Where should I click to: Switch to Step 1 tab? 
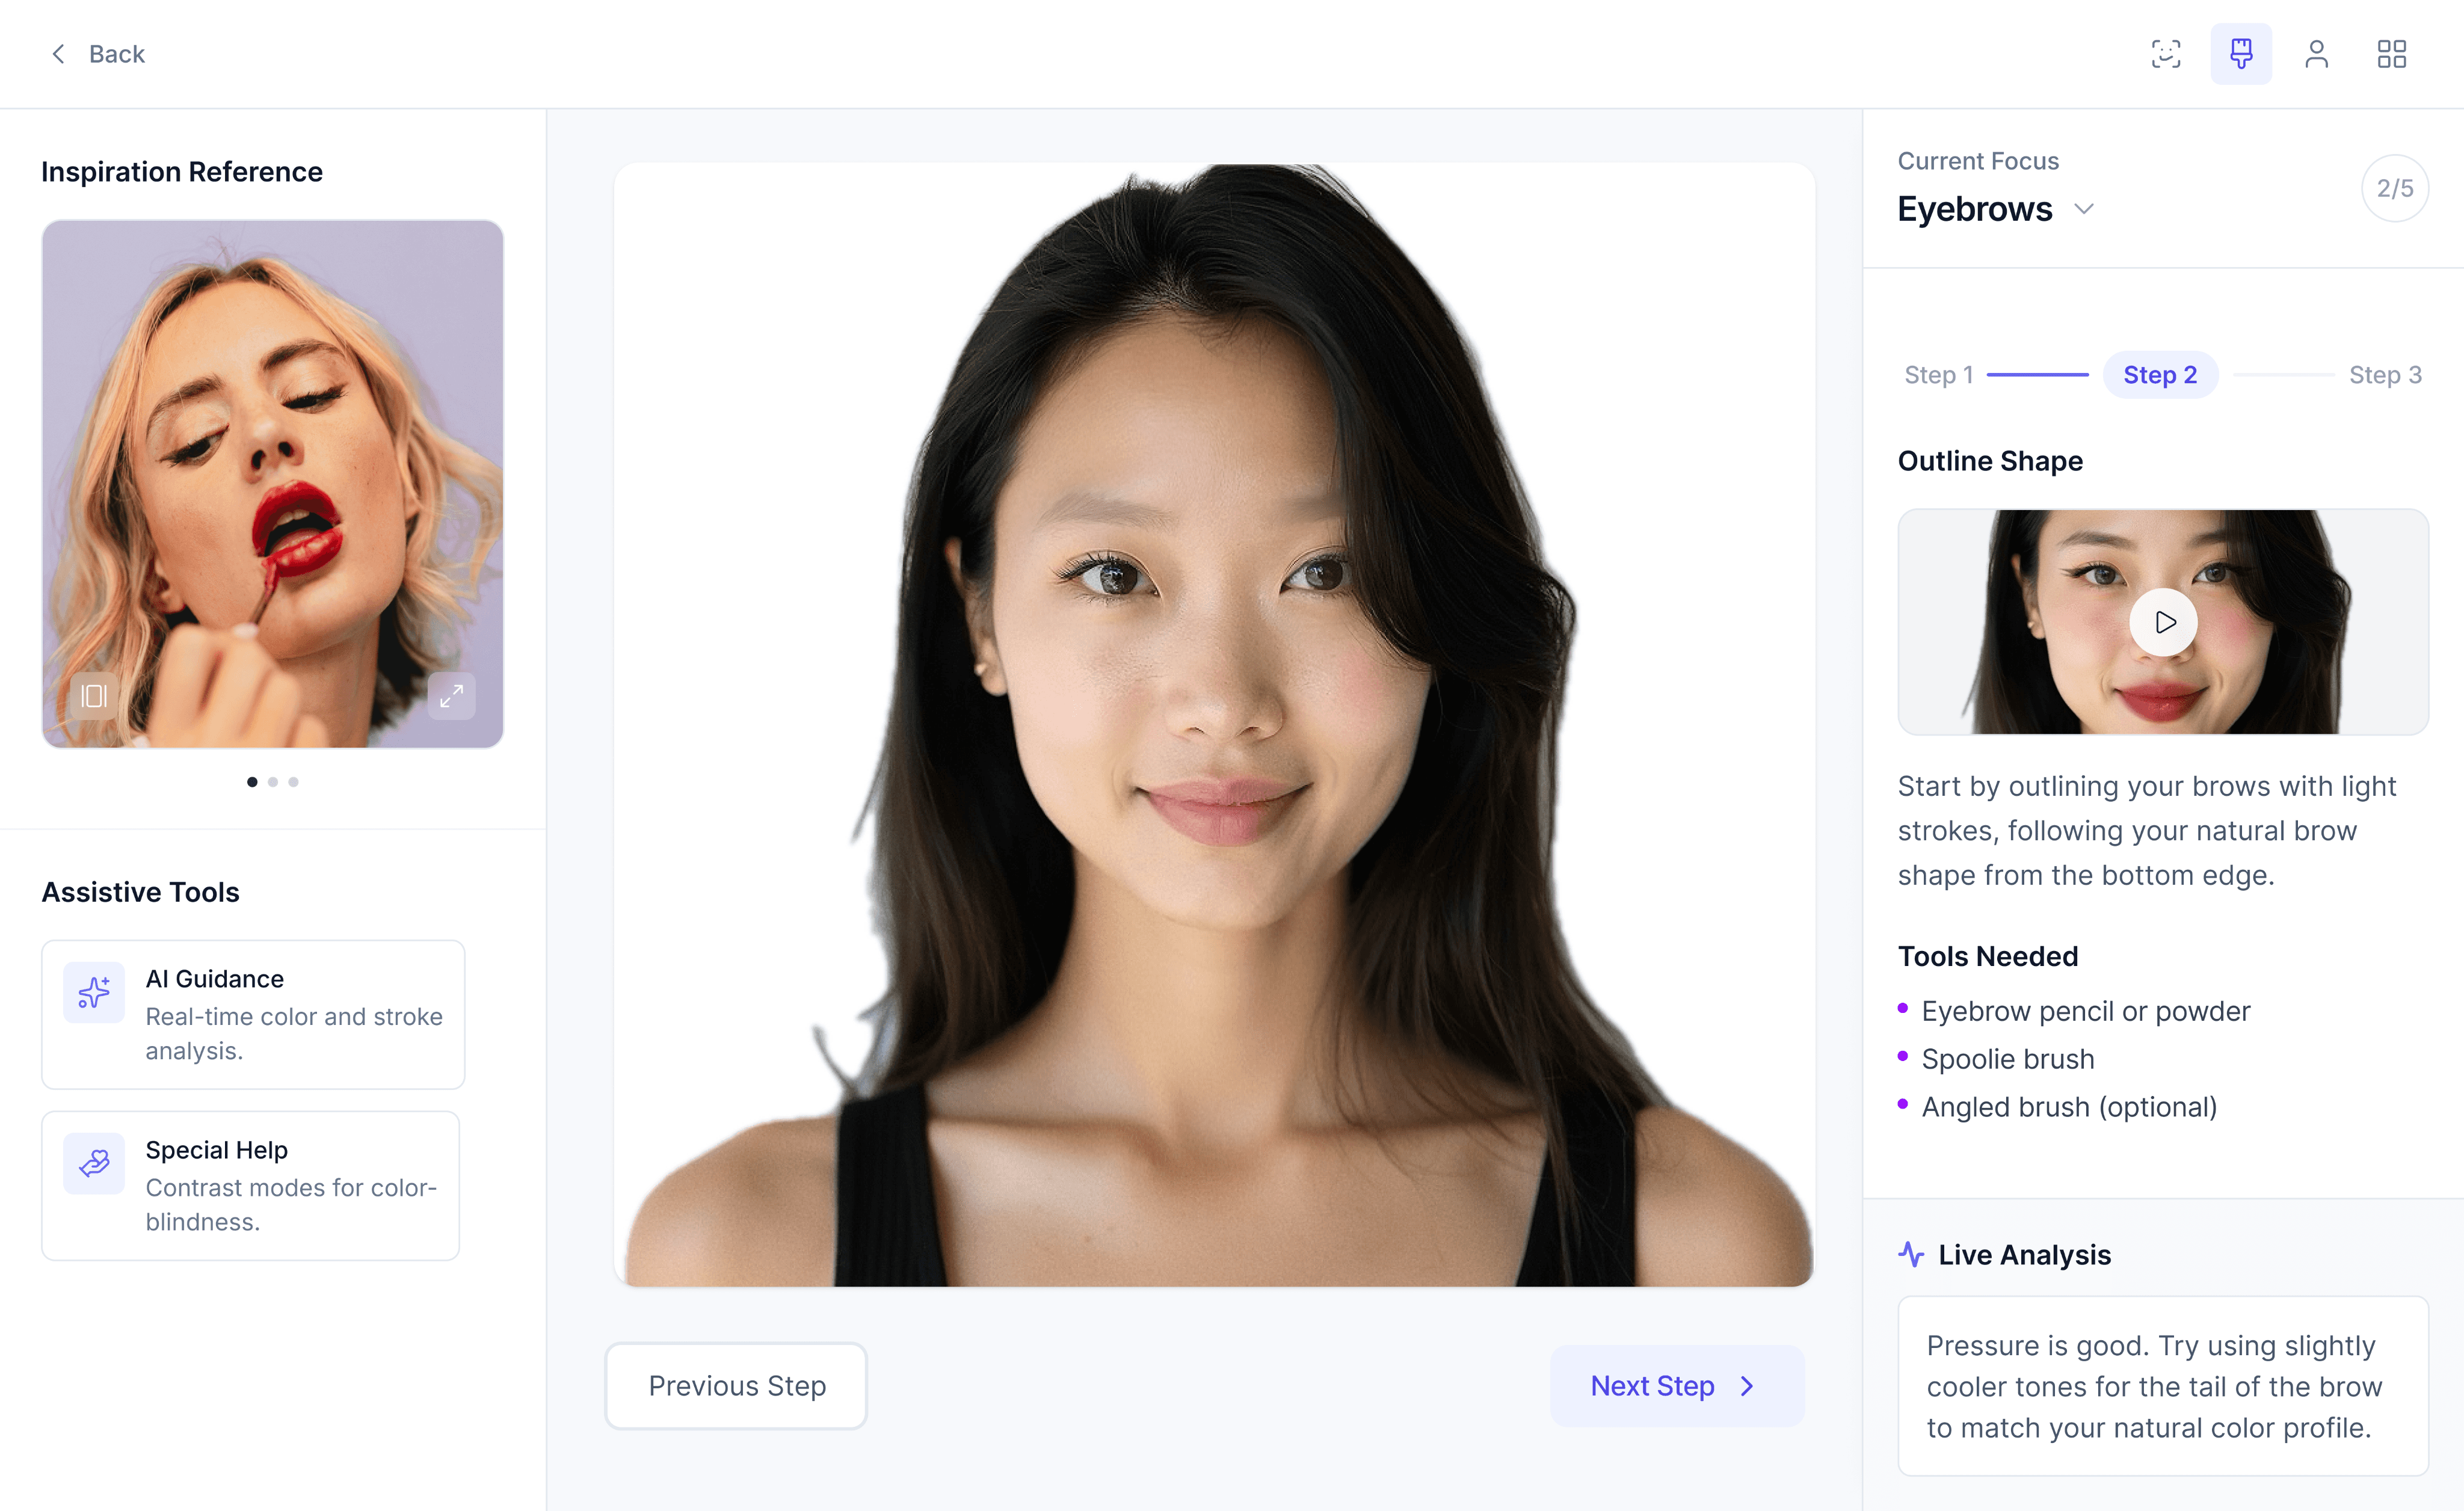coord(1938,375)
